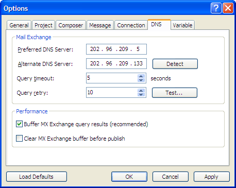Click the title bar Help question mark icon
This screenshot has width=236, height=188.
pos(216,8)
